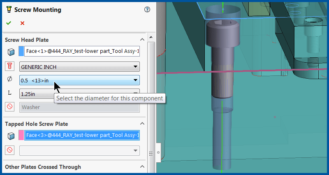Select the Face<3> Tapped Hole selection field

click(82, 136)
